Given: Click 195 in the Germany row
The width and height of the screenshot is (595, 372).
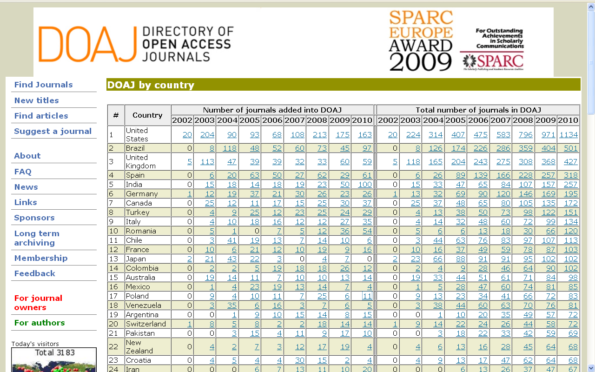Looking at the screenshot, I should 571,194.
